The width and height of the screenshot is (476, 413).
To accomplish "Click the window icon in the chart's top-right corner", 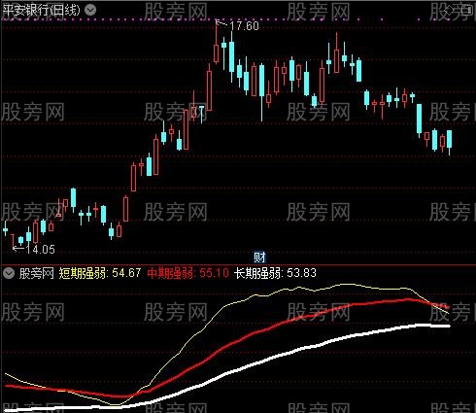I will (x=468, y=11).
